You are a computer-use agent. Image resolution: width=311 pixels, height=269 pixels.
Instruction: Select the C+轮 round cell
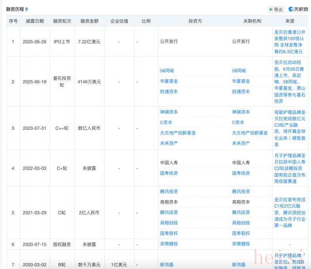click(x=62, y=169)
